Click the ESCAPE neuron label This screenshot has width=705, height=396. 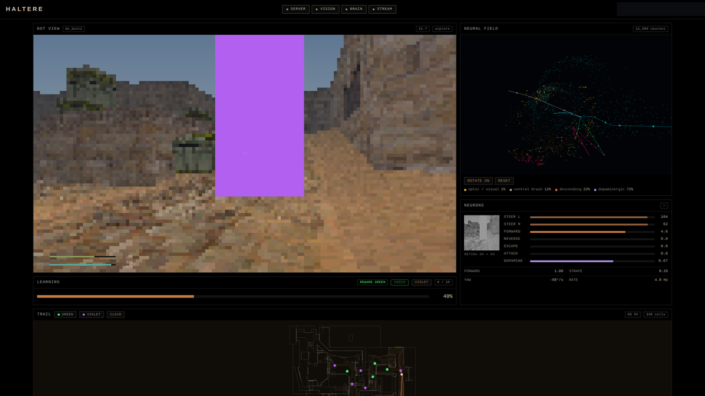point(511,246)
